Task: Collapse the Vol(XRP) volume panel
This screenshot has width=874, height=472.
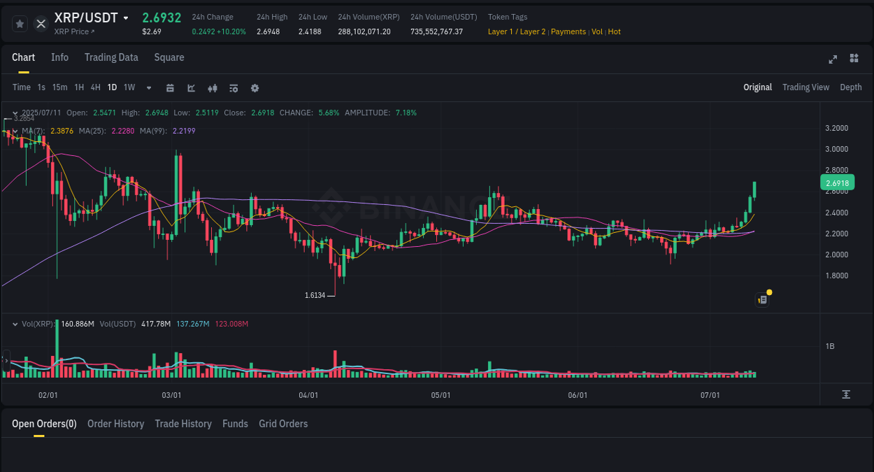Action: coord(15,324)
